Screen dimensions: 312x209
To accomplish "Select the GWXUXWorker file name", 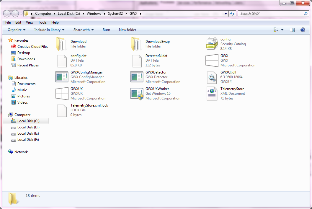I will tap(157, 89).
